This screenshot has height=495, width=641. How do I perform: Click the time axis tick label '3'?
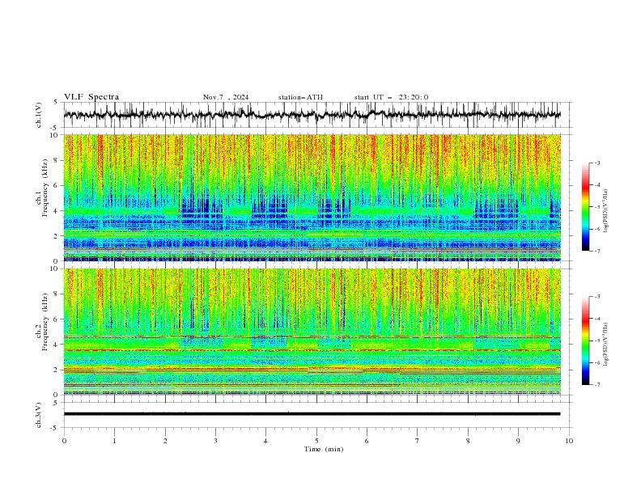pos(215,441)
